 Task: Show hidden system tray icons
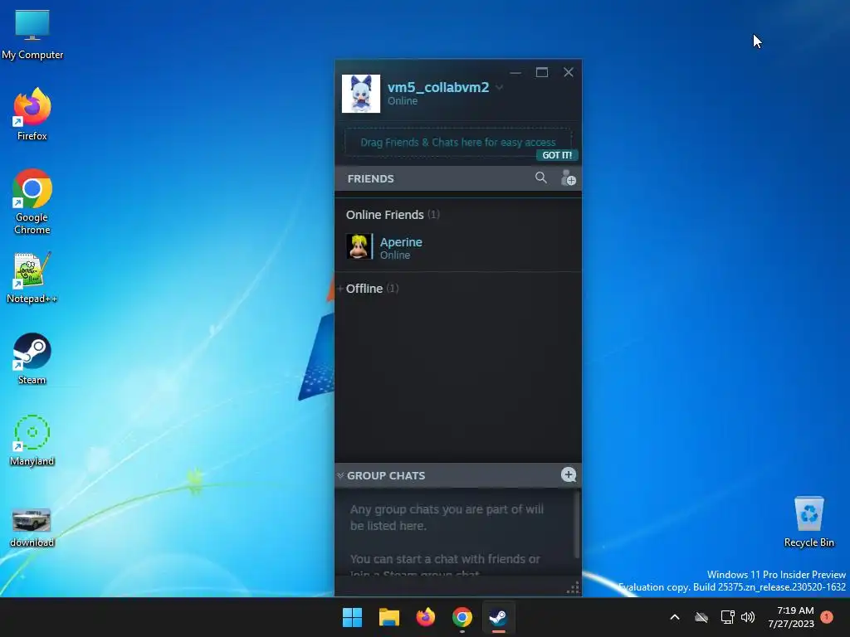pos(675,617)
